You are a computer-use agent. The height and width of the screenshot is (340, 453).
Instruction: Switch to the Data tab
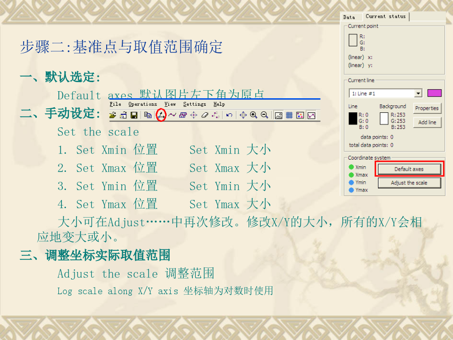(349, 17)
